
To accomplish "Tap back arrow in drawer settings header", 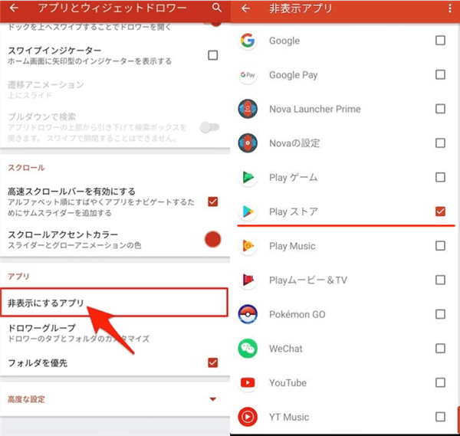I will click(x=14, y=8).
